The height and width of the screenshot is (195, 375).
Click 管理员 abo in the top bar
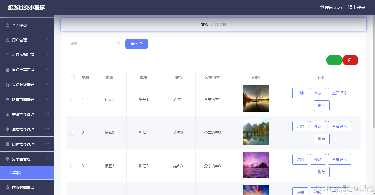tap(331, 7)
